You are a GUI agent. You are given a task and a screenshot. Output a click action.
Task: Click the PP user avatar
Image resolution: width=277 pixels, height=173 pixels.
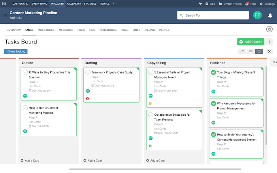[257, 15]
